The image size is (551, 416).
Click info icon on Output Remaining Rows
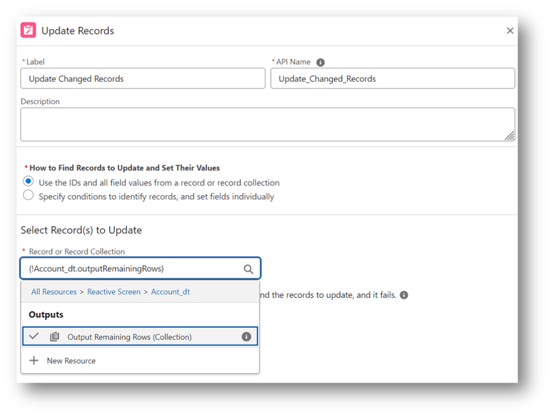[246, 337]
